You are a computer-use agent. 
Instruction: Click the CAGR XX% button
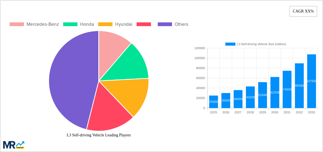(x=303, y=11)
